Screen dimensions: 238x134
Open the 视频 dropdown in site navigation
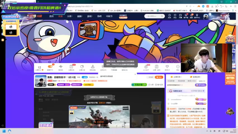pos(80,16)
